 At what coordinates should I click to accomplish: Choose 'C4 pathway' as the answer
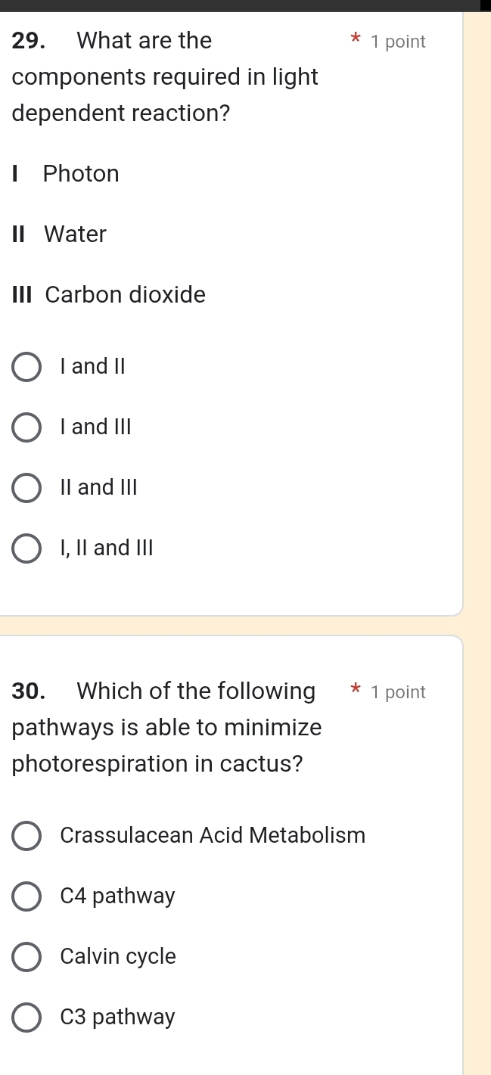[26, 896]
